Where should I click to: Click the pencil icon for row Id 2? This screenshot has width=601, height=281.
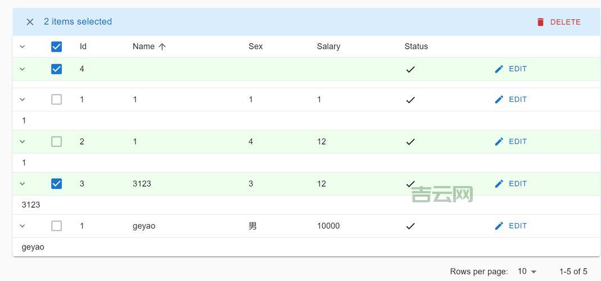click(x=499, y=142)
